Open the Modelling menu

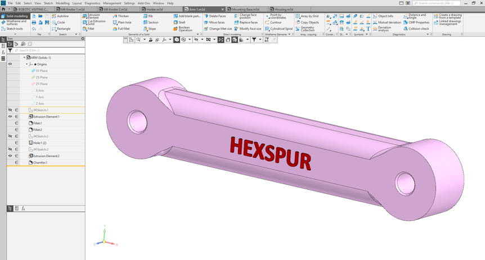click(62, 3)
